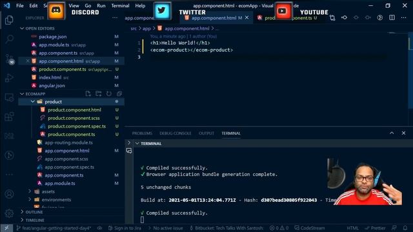The width and height of the screenshot is (413, 232).
Task: Expand the assets folder
Action: tap(30, 191)
